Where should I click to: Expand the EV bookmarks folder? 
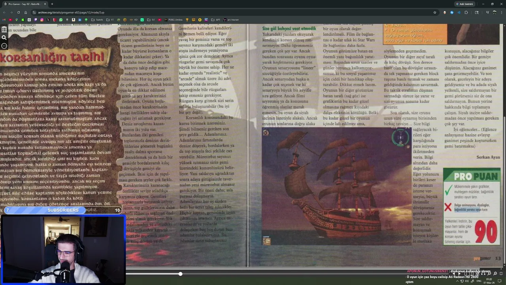tap(151, 20)
